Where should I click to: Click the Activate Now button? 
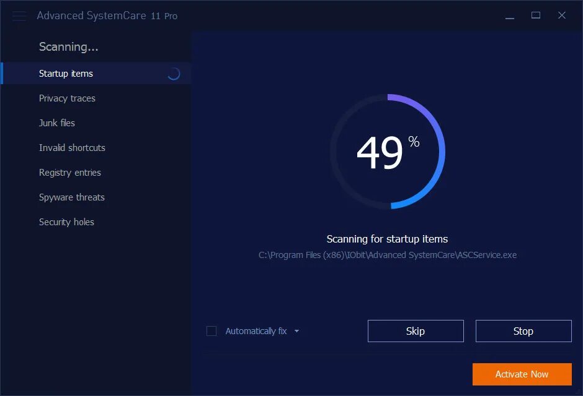(522, 374)
